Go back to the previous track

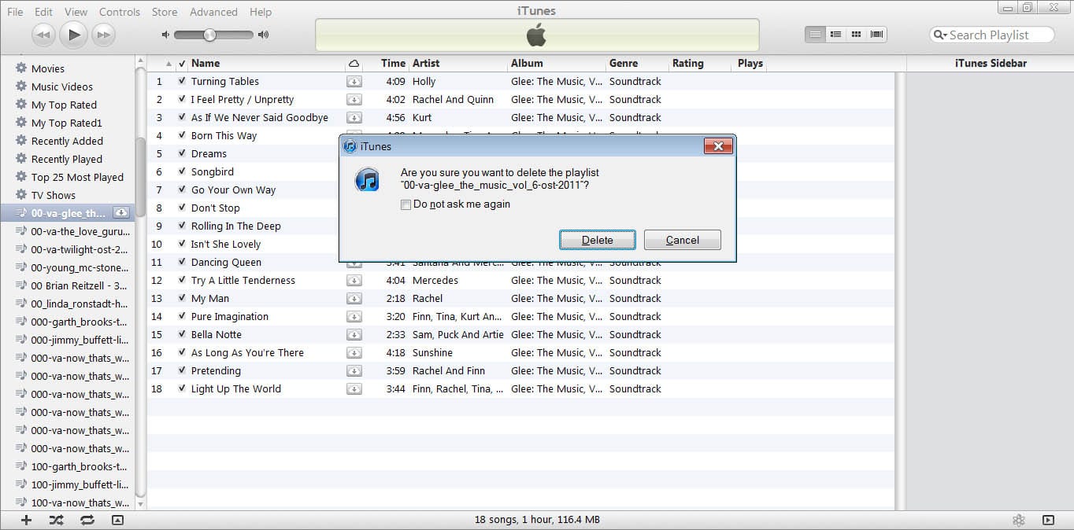point(43,35)
